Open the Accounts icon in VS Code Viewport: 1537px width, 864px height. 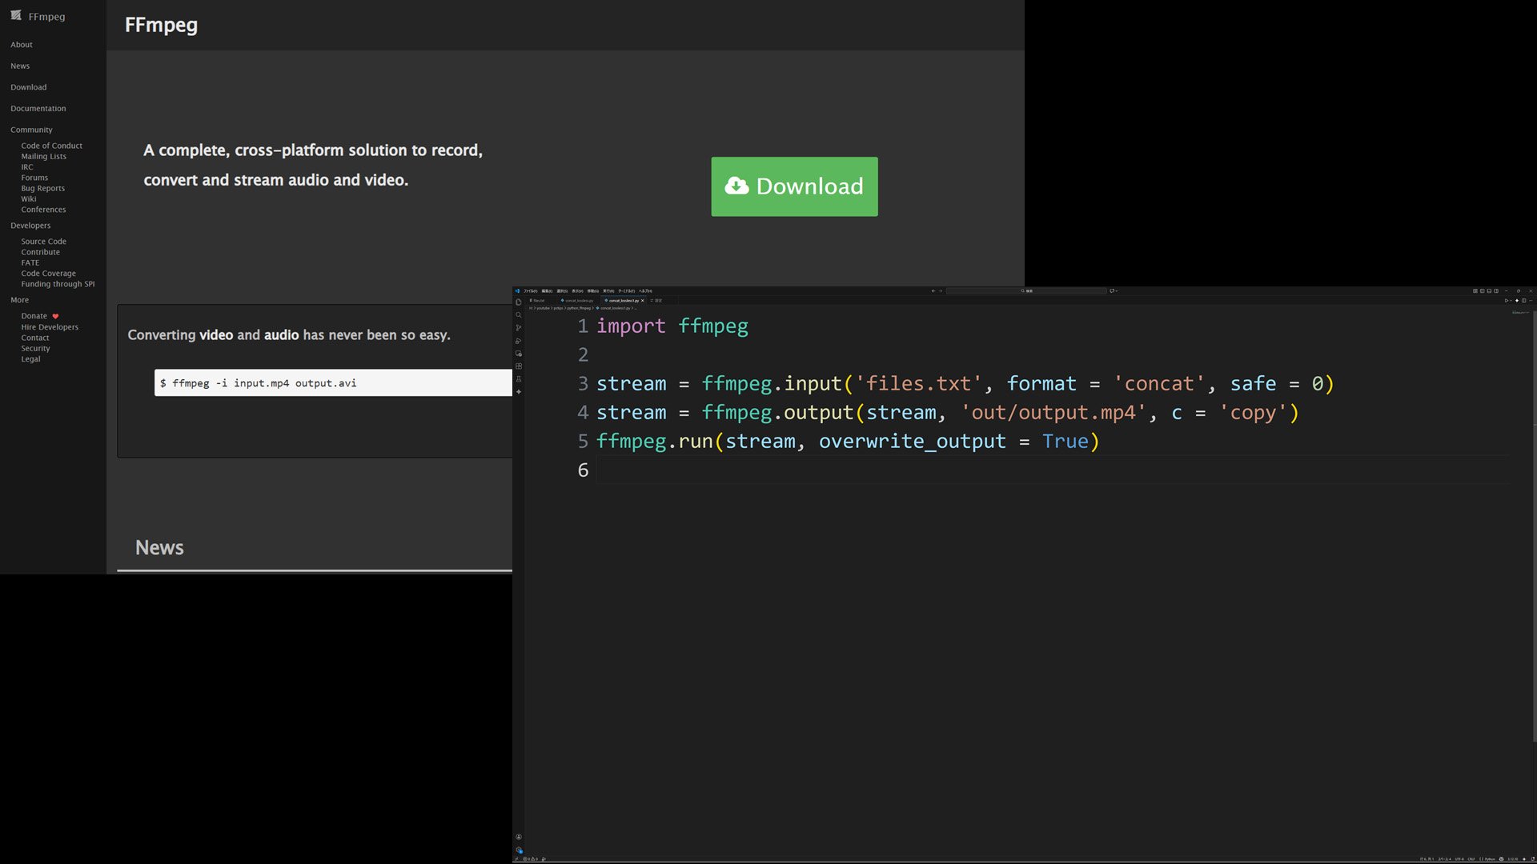click(519, 837)
